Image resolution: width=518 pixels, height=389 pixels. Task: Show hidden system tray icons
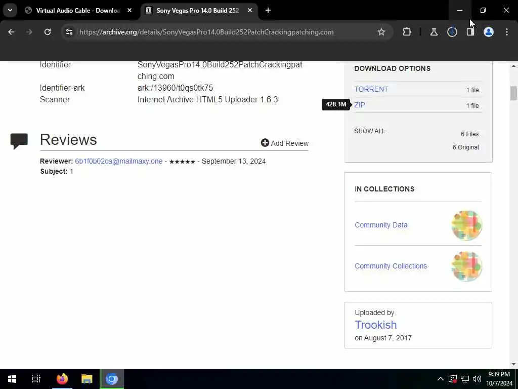pos(441,379)
